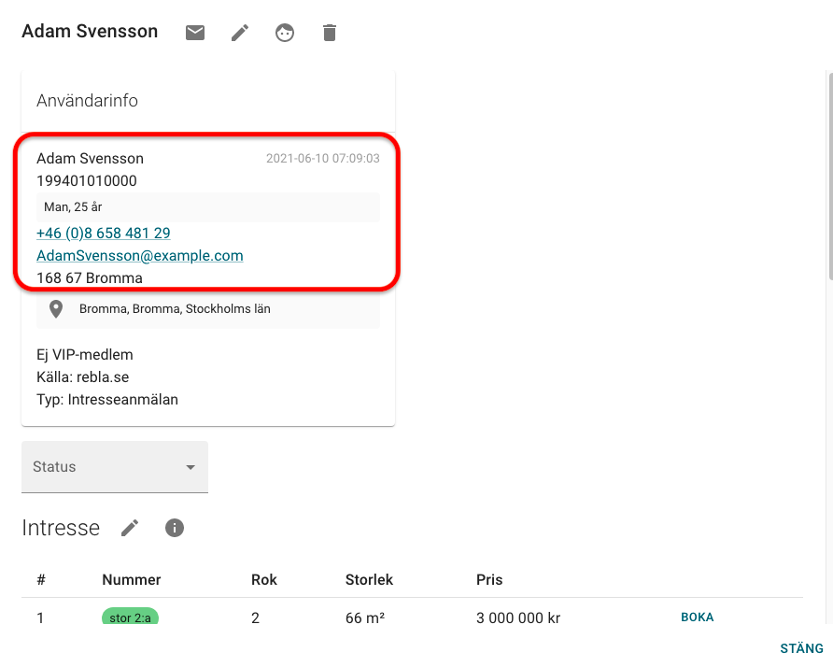This screenshot has width=833, height=667.
Task: Open the email envelope icon
Action: [195, 32]
